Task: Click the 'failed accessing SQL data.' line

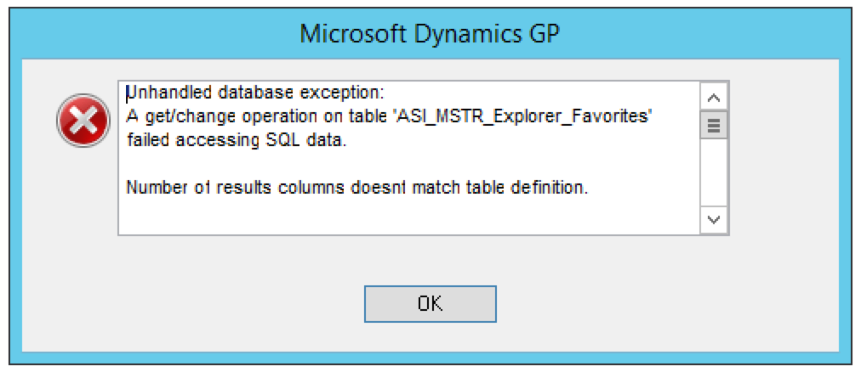Action: click(x=237, y=141)
